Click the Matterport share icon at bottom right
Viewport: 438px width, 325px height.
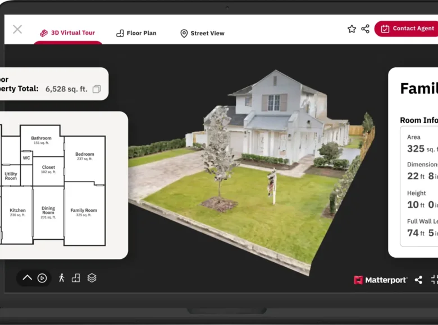[418, 280]
